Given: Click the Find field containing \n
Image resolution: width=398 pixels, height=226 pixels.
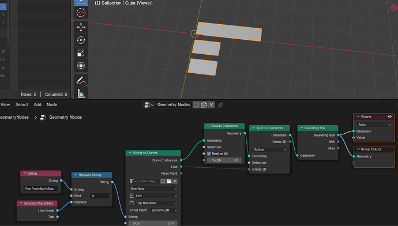Looking at the screenshot, I should pyautogui.click(x=99, y=196).
